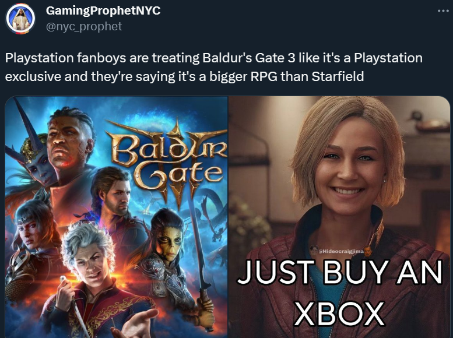
Task: Click the small avatar left of watermark
Action: pos(314,250)
